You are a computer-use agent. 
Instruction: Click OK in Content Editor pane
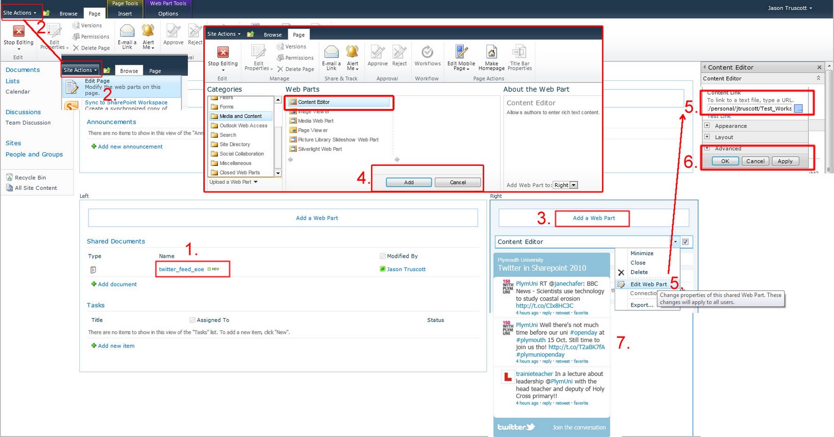coord(725,161)
